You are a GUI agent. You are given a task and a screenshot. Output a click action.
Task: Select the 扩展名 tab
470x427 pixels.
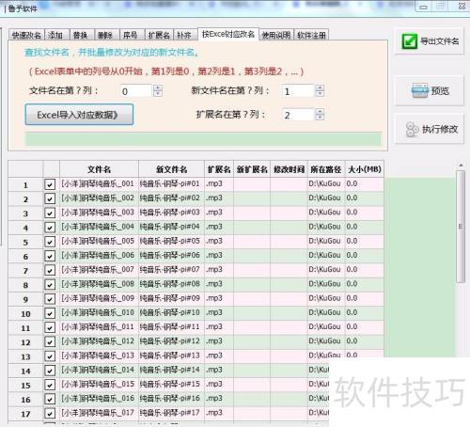pos(159,35)
